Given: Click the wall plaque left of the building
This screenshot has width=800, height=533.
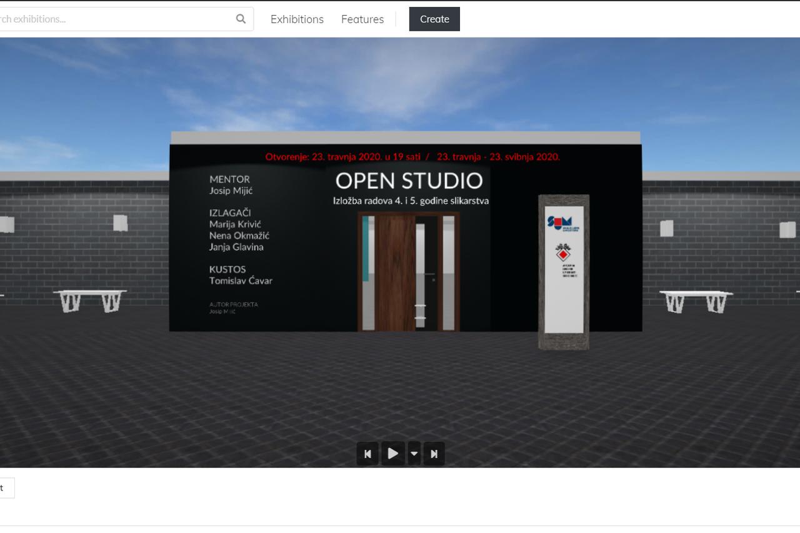Looking at the screenshot, I should (120, 223).
